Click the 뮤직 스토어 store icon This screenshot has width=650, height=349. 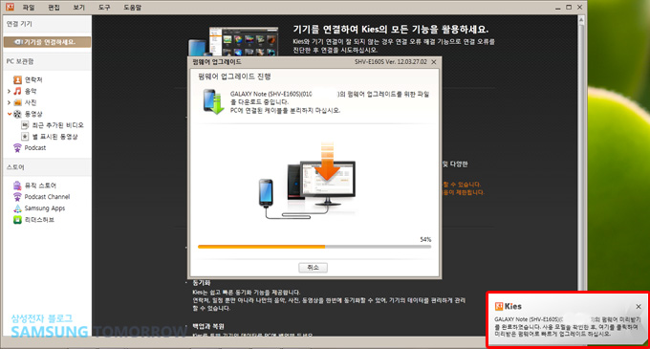click(x=17, y=185)
